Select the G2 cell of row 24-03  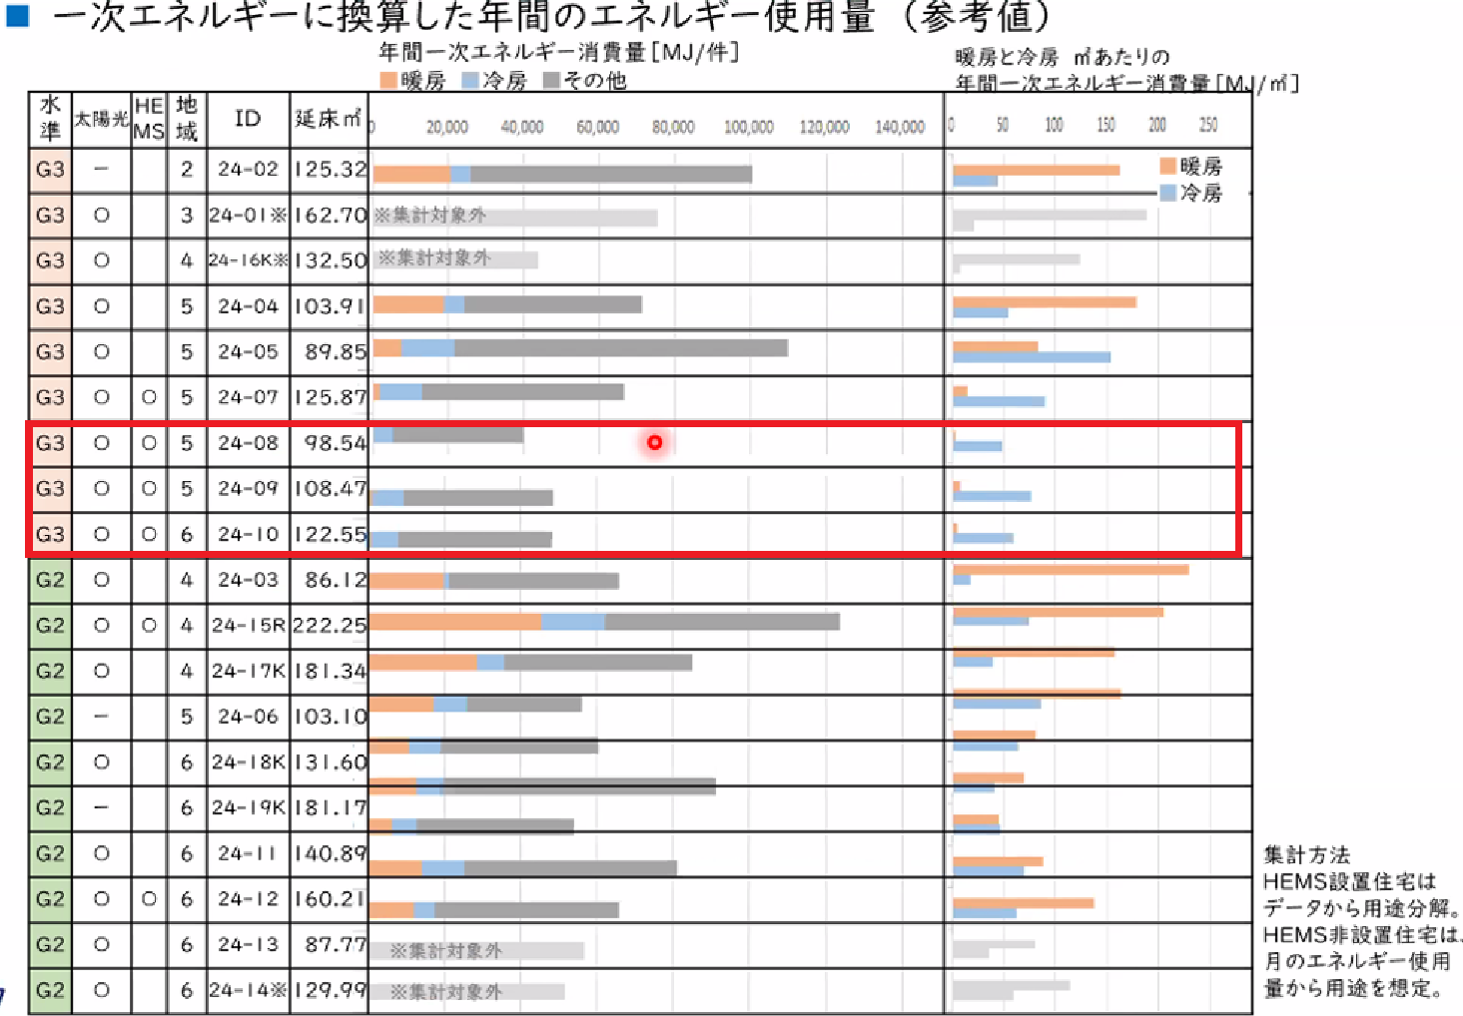point(50,580)
